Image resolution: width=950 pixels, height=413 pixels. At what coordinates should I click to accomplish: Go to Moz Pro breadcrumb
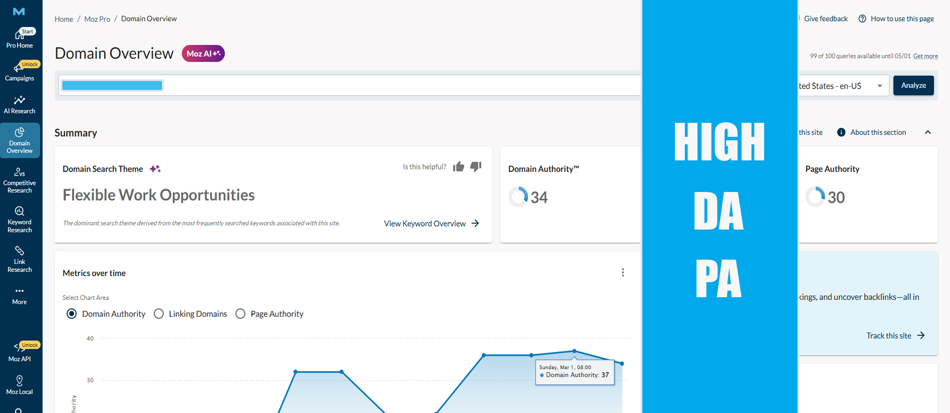click(x=97, y=19)
